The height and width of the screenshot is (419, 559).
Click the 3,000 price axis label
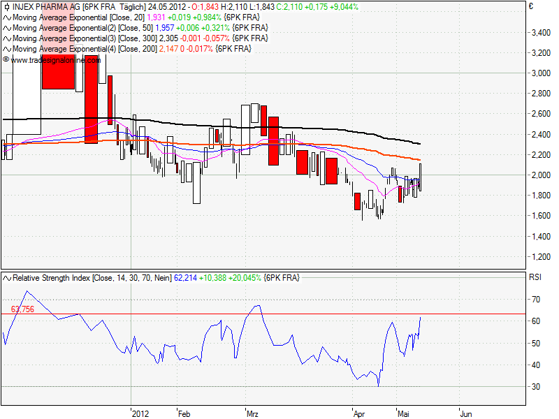coord(541,73)
